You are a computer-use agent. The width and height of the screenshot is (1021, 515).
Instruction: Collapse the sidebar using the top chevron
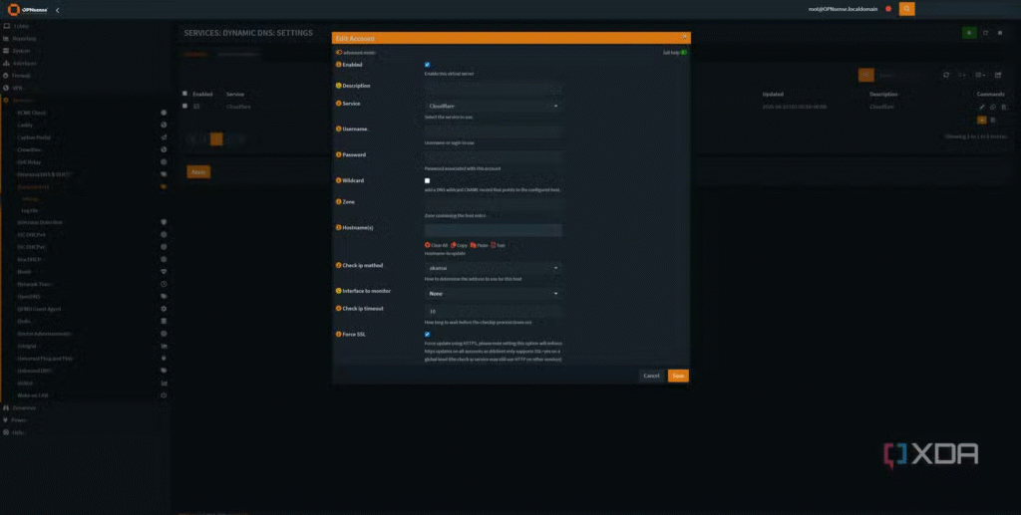click(x=57, y=10)
